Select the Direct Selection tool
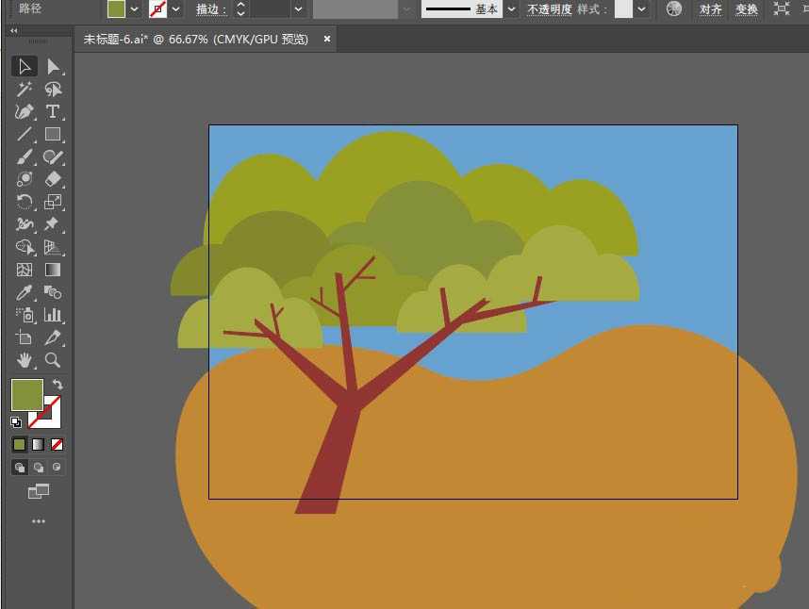 pyautogui.click(x=53, y=66)
